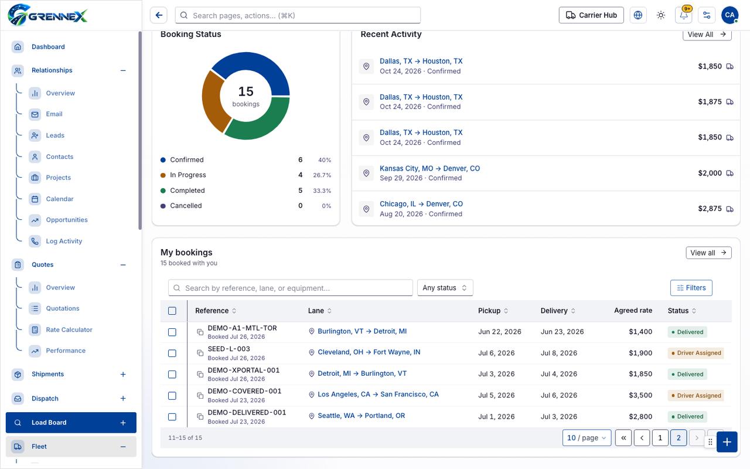
Task: Copy reference DEMO-COVERED-001 icon
Action: 200,396
